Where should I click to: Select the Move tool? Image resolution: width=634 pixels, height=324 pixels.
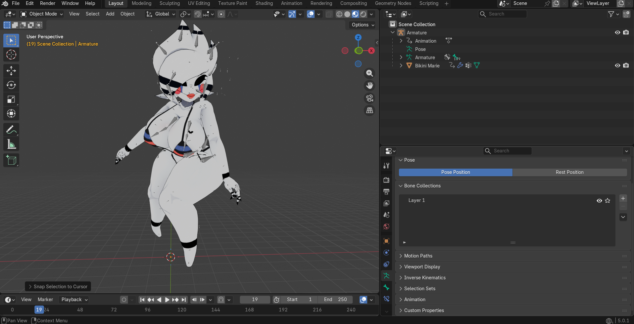point(11,70)
